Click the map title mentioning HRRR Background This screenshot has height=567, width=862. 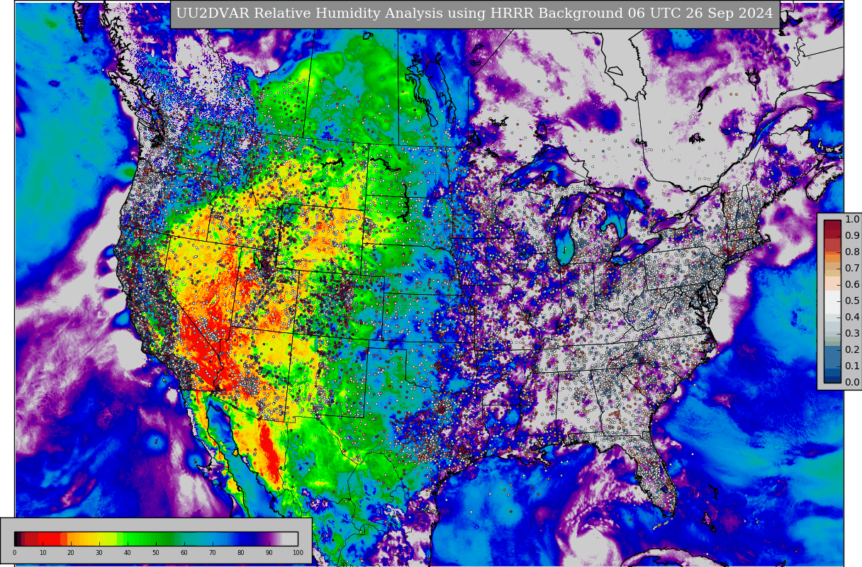click(474, 13)
